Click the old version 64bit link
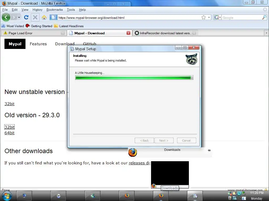Viewport: 269px width, 201px height. point(9,133)
